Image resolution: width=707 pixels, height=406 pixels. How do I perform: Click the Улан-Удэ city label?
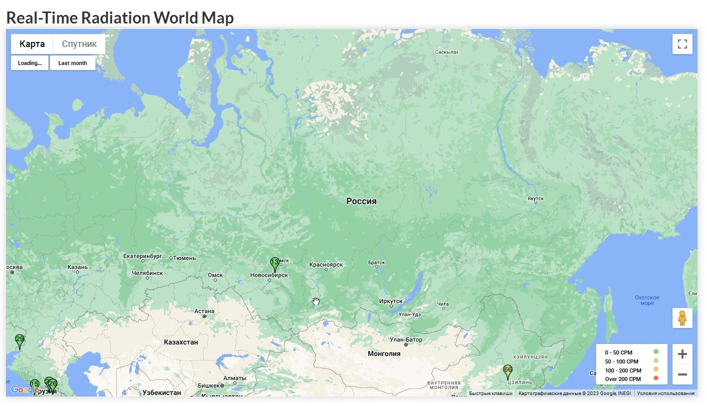point(410,314)
